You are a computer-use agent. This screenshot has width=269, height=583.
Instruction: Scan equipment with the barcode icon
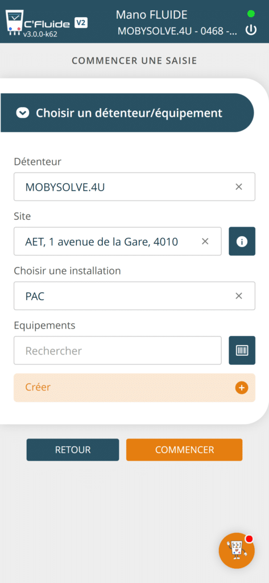242,350
